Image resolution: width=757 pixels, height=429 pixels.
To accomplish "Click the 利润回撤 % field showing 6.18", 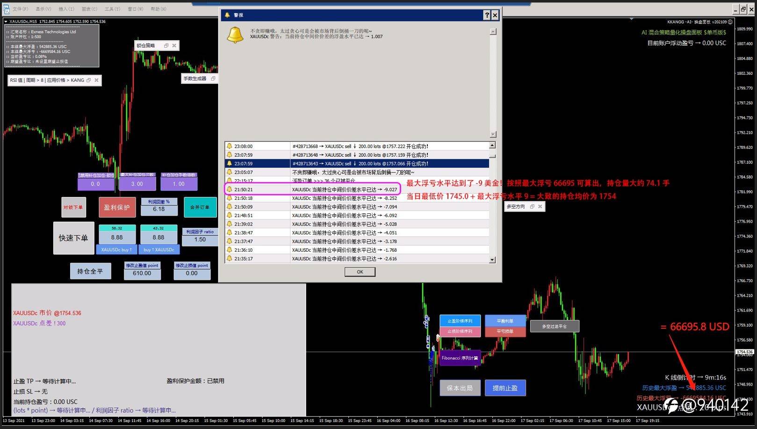I will click(x=159, y=210).
